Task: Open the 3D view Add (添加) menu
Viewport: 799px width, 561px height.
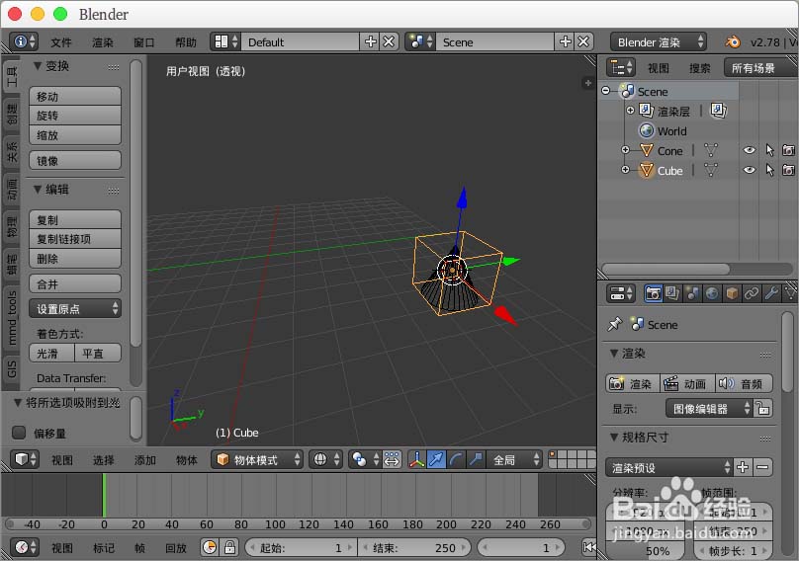Action: pos(144,460)
